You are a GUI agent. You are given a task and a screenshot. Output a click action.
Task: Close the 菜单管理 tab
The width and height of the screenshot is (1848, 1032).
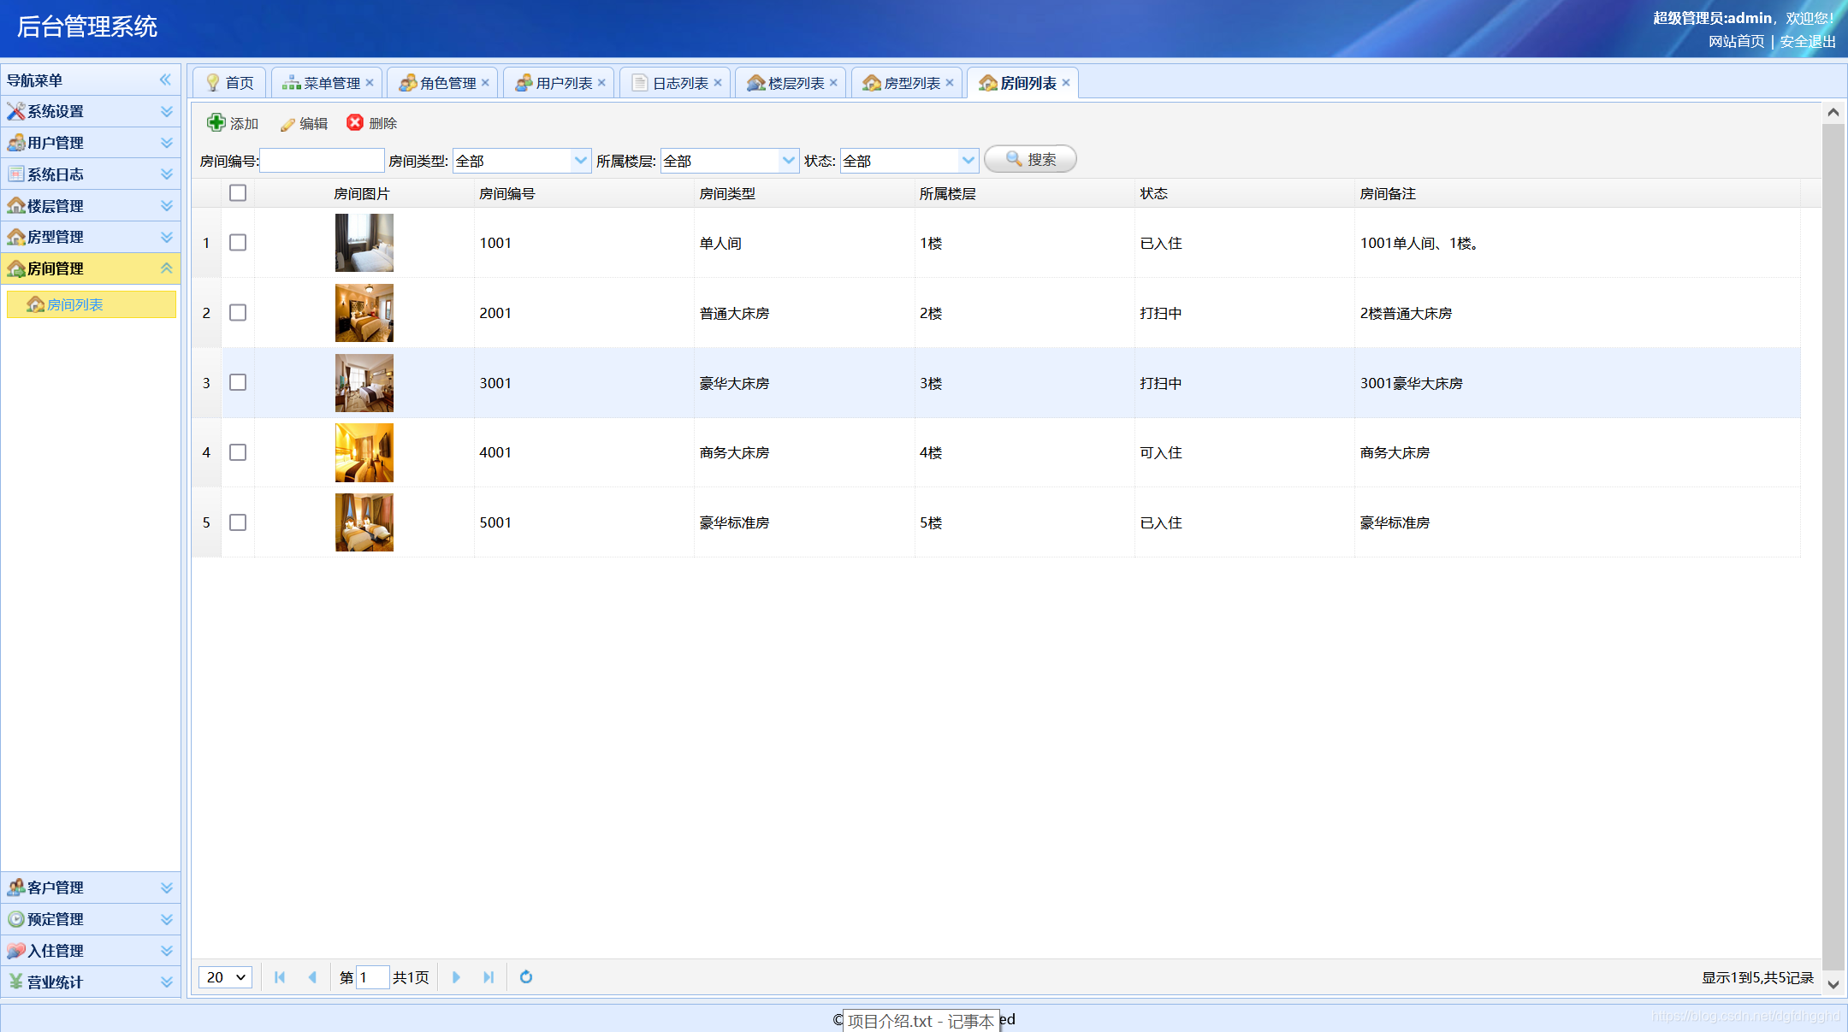click(x=370, y=83)
